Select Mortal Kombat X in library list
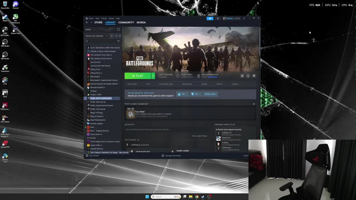Image resolution: width=356 pixels, height=200 pixels. (97, 87)
